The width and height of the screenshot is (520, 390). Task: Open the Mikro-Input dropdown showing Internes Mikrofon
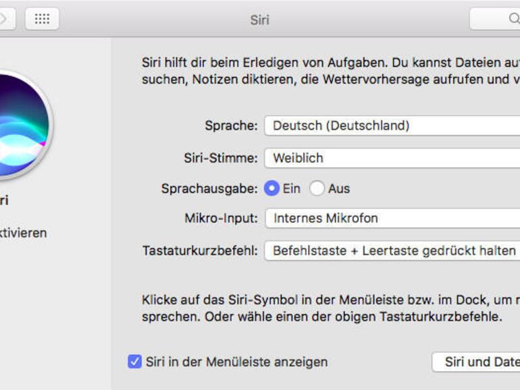392,218
